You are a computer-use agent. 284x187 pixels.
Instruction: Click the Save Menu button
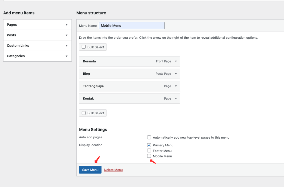(90, 170)
